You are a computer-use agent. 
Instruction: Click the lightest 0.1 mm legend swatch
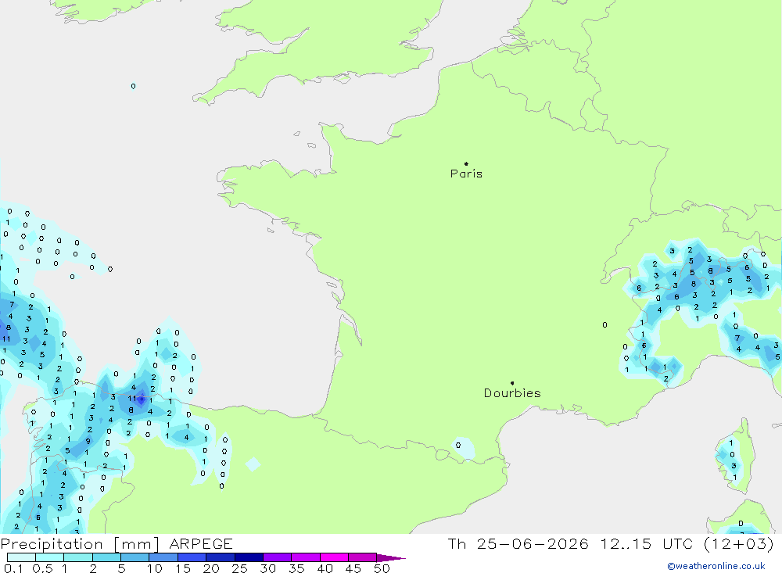tap(21, 557)
